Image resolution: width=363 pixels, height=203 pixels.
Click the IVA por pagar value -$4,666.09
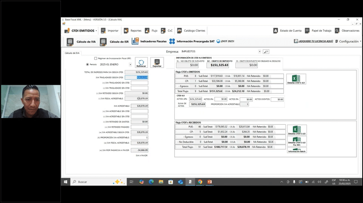click(x=140, y=150)
